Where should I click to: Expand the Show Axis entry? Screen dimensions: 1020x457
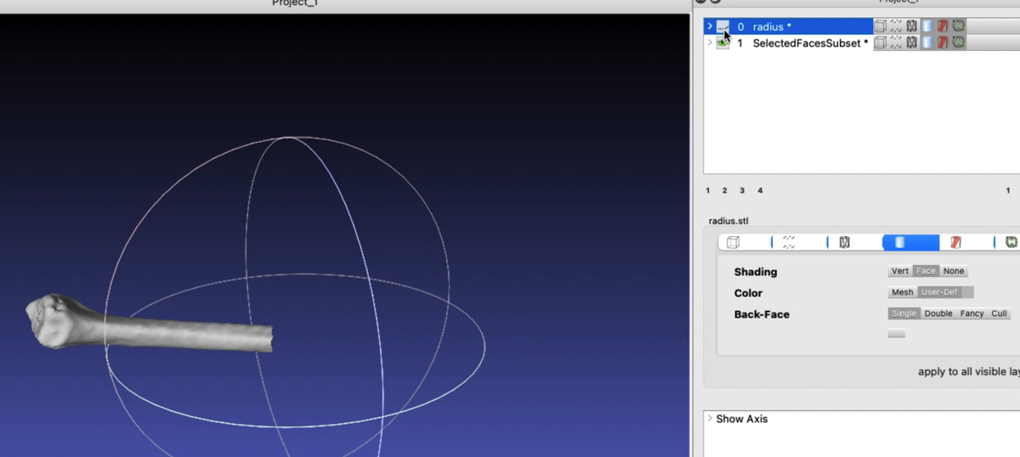tap(710, 419)
